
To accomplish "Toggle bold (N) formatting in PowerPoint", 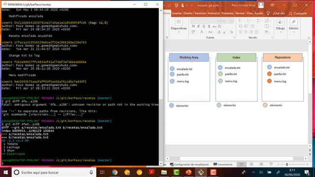I will click(193, 26).
